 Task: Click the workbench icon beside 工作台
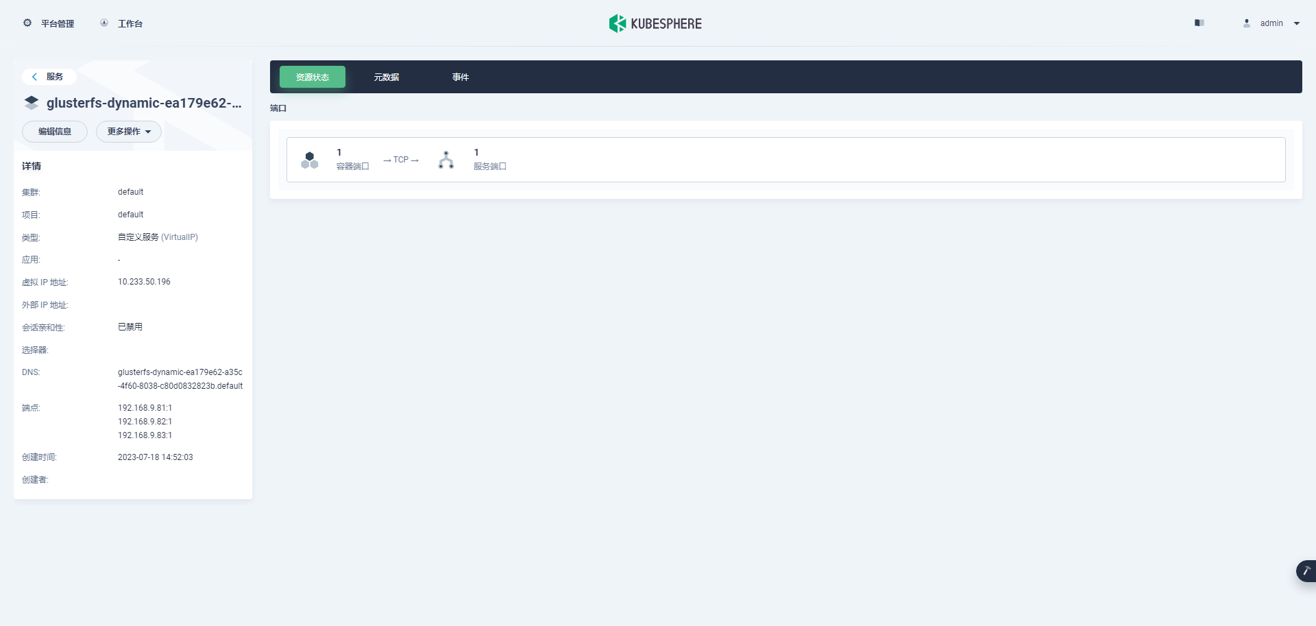(103, 23)
